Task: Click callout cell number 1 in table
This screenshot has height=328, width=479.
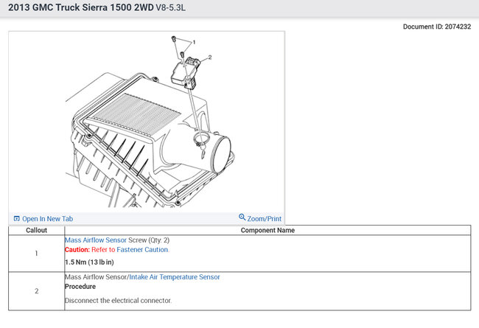Action: pos(36,254)
